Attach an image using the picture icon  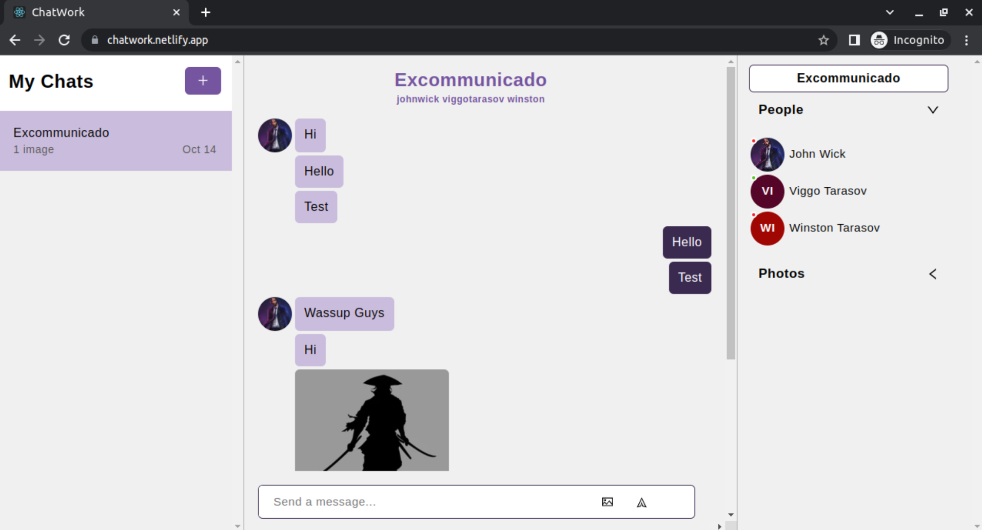[x=607, y=502]
